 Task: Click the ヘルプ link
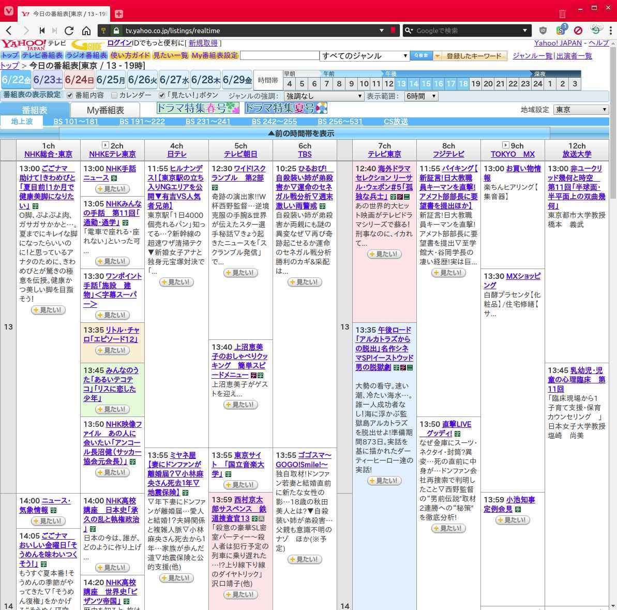pyautogui.click(x=598, y=43)
